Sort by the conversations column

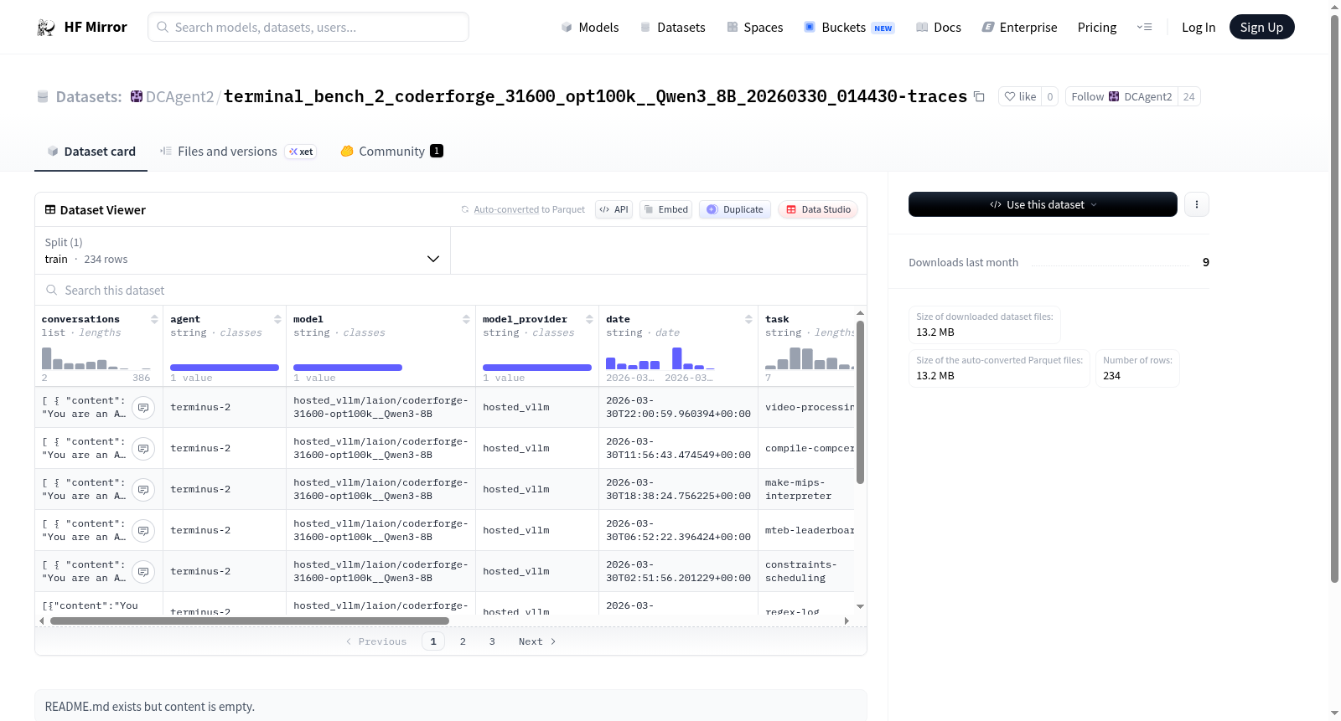pyautogui.click(x=154, y=319)
